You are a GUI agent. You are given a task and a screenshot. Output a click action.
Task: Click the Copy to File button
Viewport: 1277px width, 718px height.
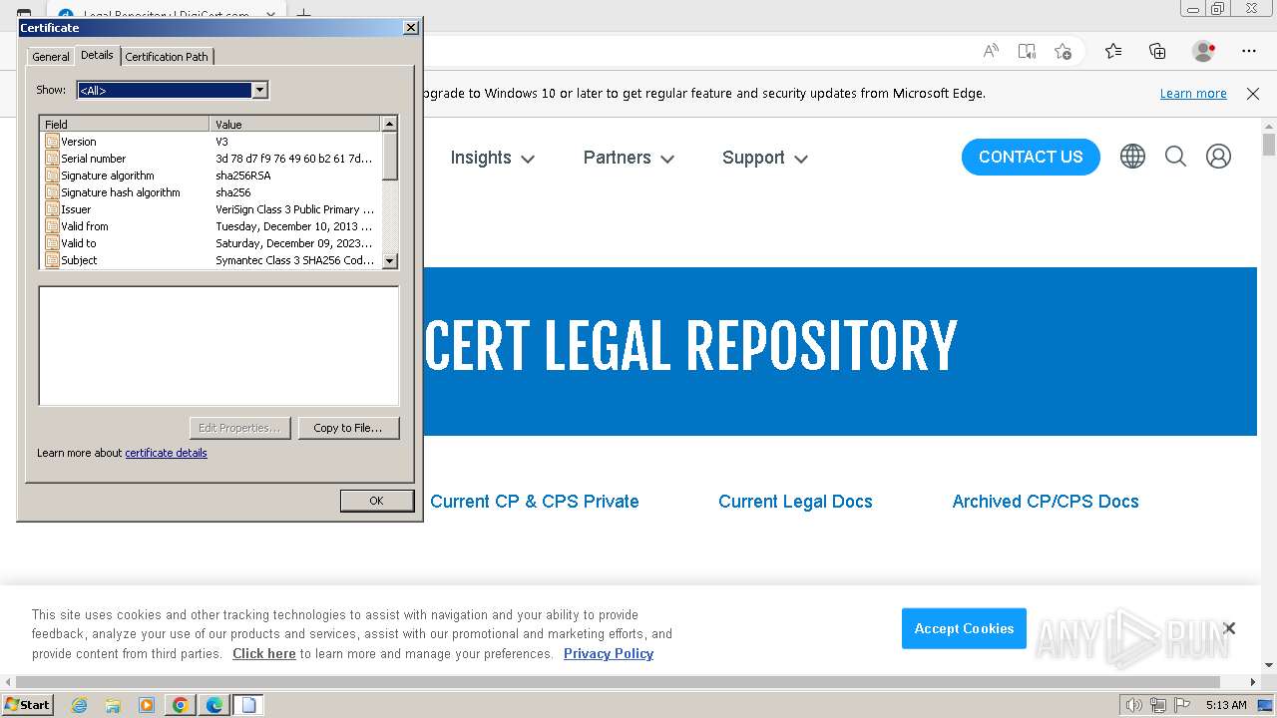click(x=347, y=428)
